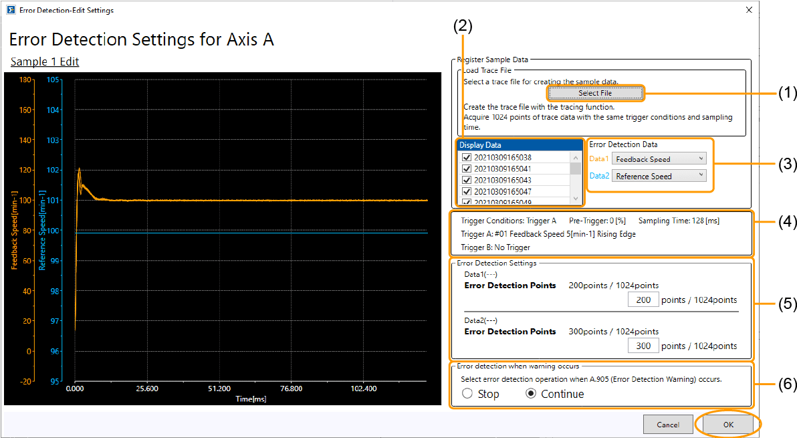Select the Stop radio button
The height and width of the screenshot is (438, 797).
point(467,394)
